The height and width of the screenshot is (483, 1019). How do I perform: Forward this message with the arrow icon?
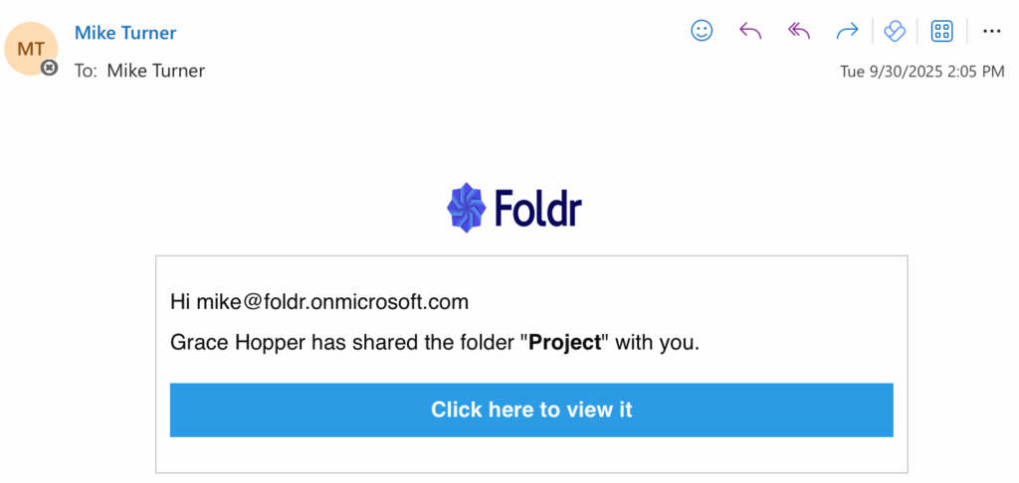(847, 31)
